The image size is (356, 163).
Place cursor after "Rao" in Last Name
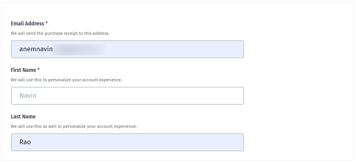click(31, 142)
